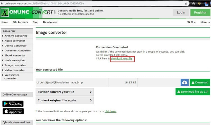
Task: Open the App Store badge
Action: [13, 111]
